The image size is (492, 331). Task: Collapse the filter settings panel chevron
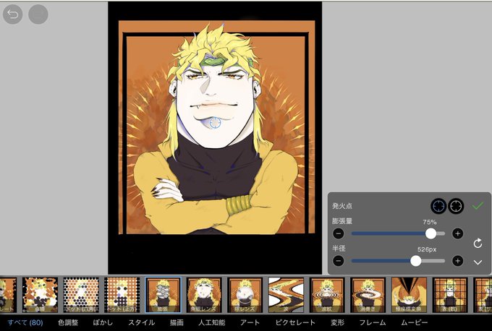tap(478, 262)
